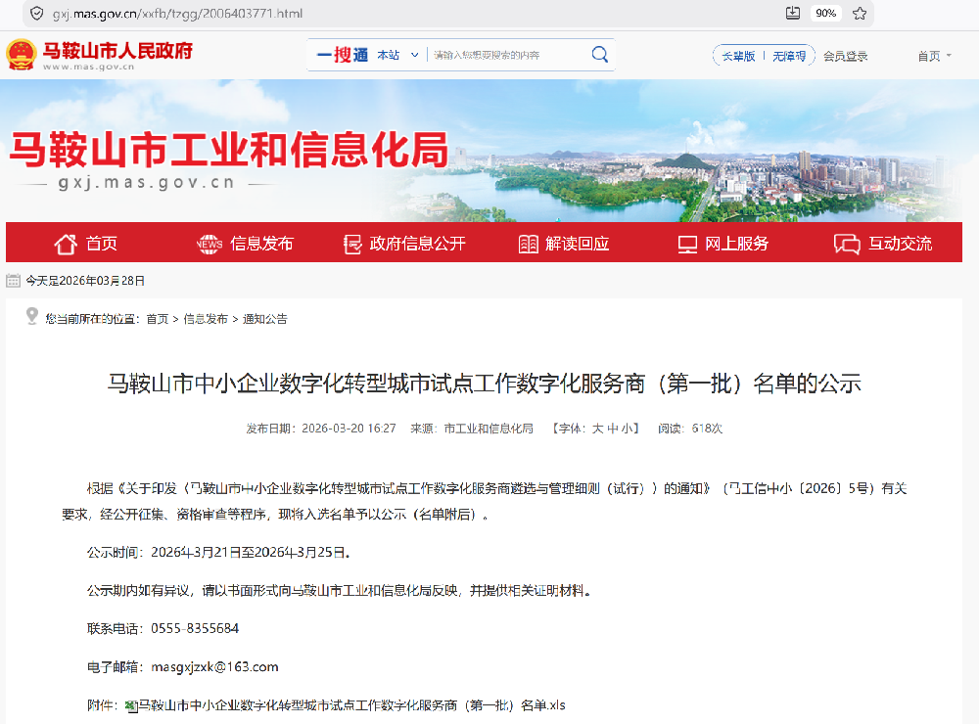Viewport: 979px width, 724px height.
Task: Click the home icon in the red navigation bar
Action: (x=66, y=243)
